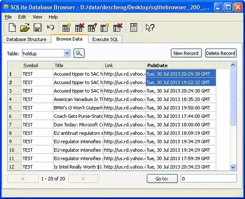This screenshot has width=245, height=199.
Task: Click Title cell 'Is Intel Really Worth $1'
Action: coord(78,167)
